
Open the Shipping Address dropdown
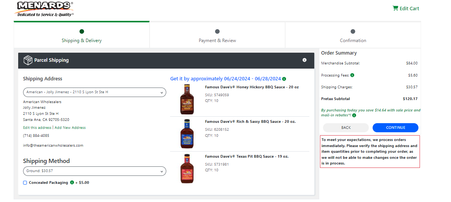(95, 92)
